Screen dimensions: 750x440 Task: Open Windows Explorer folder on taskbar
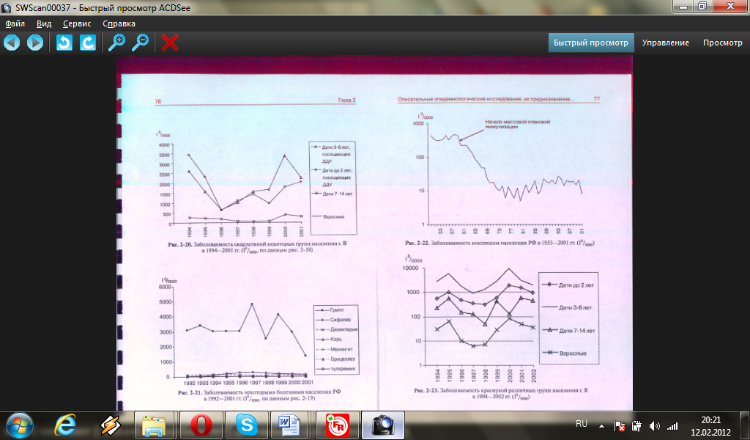tap(154, 425)
